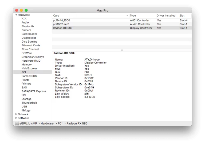The height and width of the screenshot is (145, 205).
Task: Click Hardware in the bottom path bar
Action: tap(47, 123)
